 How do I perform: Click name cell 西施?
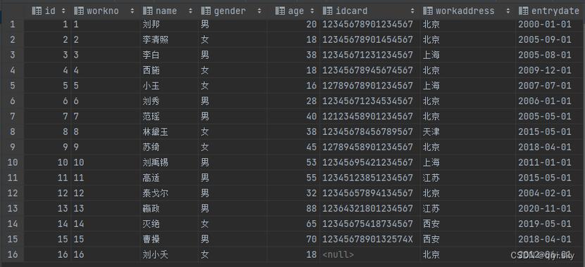point(151,70)
